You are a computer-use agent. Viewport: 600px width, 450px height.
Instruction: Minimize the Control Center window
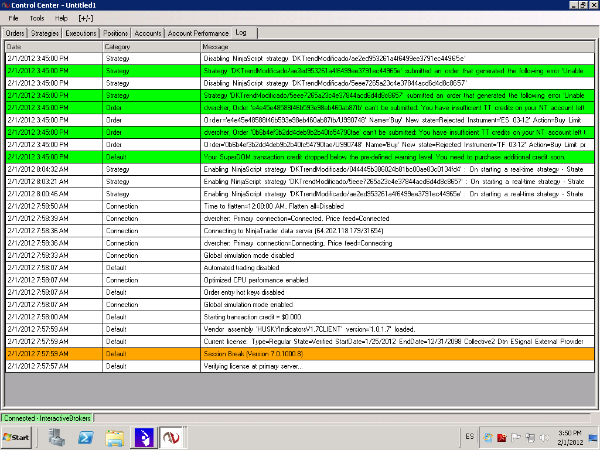pos(574,5)
